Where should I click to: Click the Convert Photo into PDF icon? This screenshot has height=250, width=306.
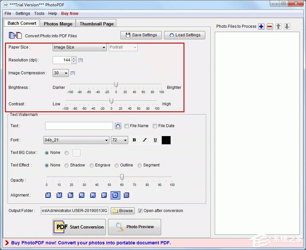(15, 35)
